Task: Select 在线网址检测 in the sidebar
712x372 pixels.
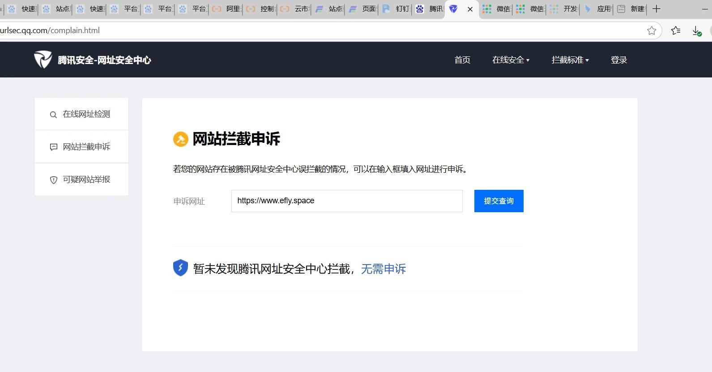Action: pos(81,114)
